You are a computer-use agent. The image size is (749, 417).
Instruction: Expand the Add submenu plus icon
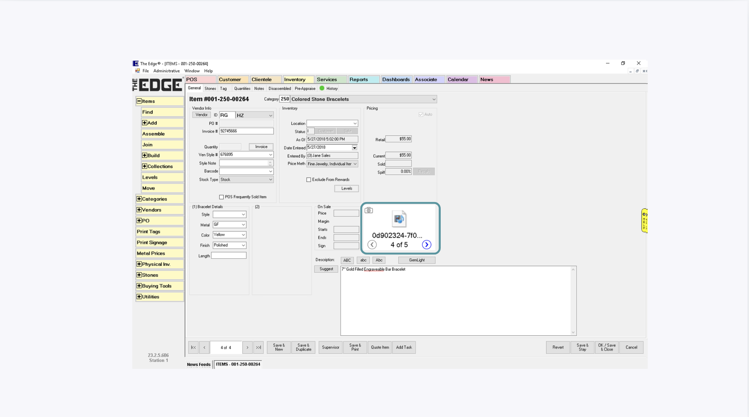tap(144, 123)
